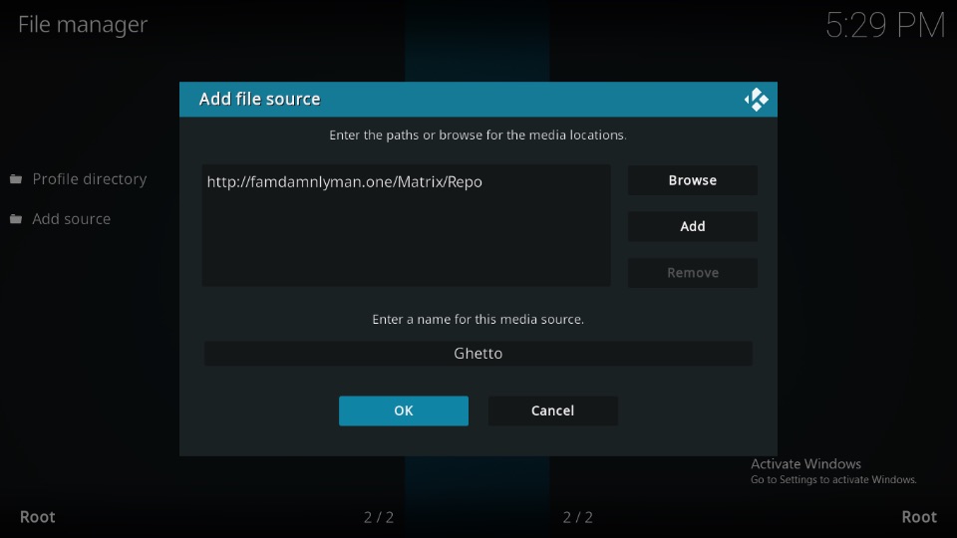Cancel the Add file source dialog
This screenshot has height=538, width=957.
pyautogui.click(x=553, y=410)
